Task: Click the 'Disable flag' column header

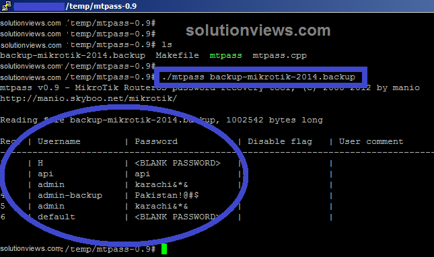Action: (x=280, y=142)
